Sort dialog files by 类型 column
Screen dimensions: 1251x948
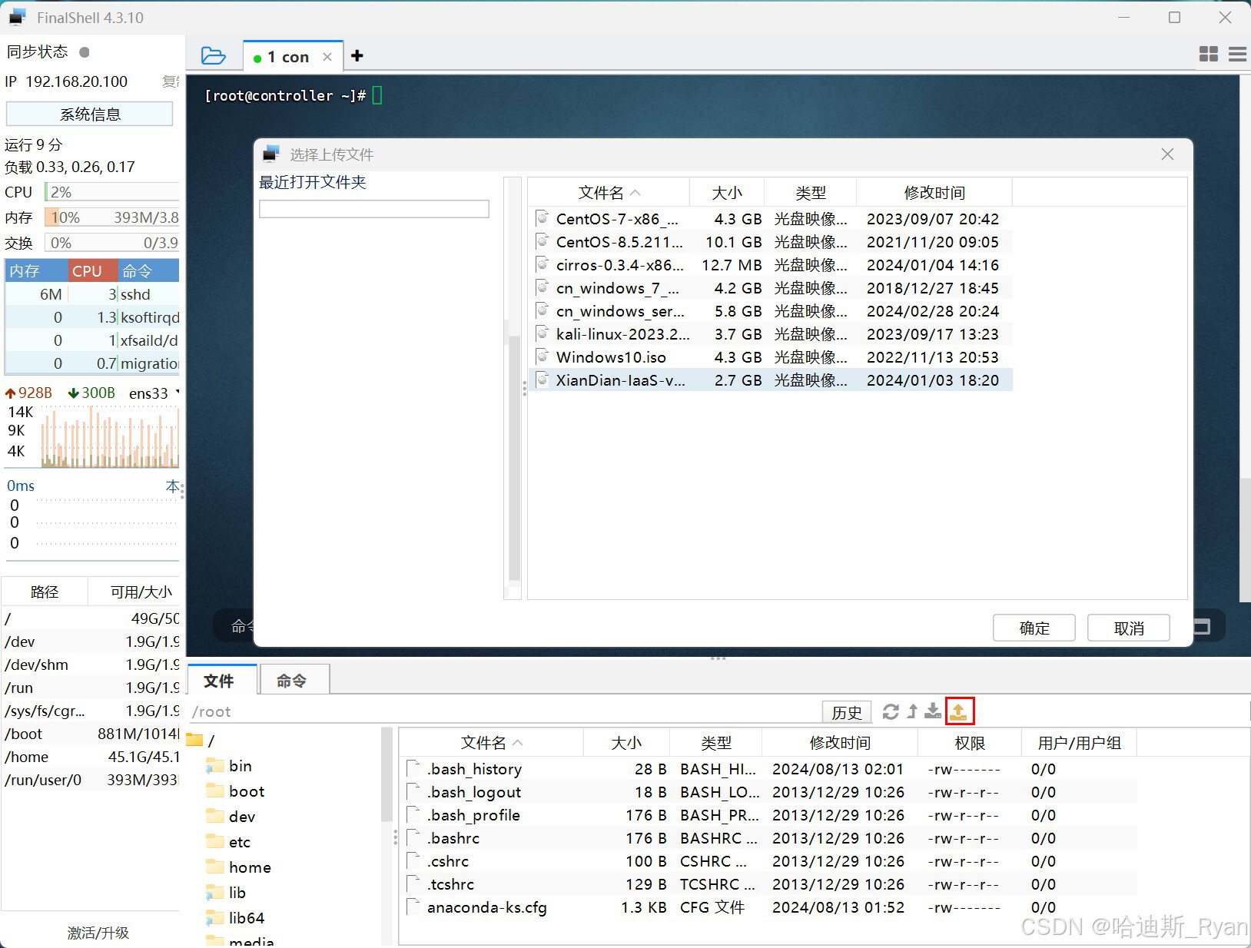[x=811, y=193]
